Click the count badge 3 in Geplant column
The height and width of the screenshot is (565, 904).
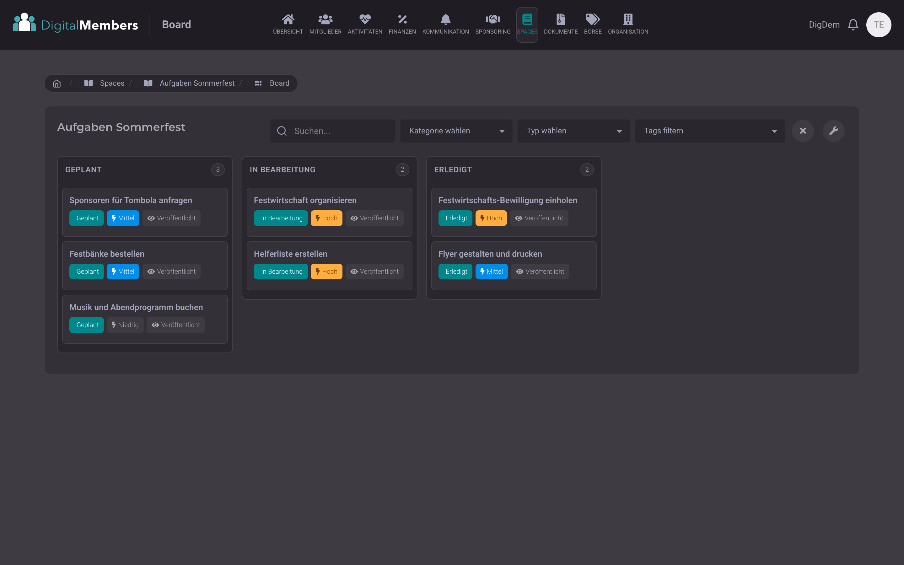pos(218,169)
